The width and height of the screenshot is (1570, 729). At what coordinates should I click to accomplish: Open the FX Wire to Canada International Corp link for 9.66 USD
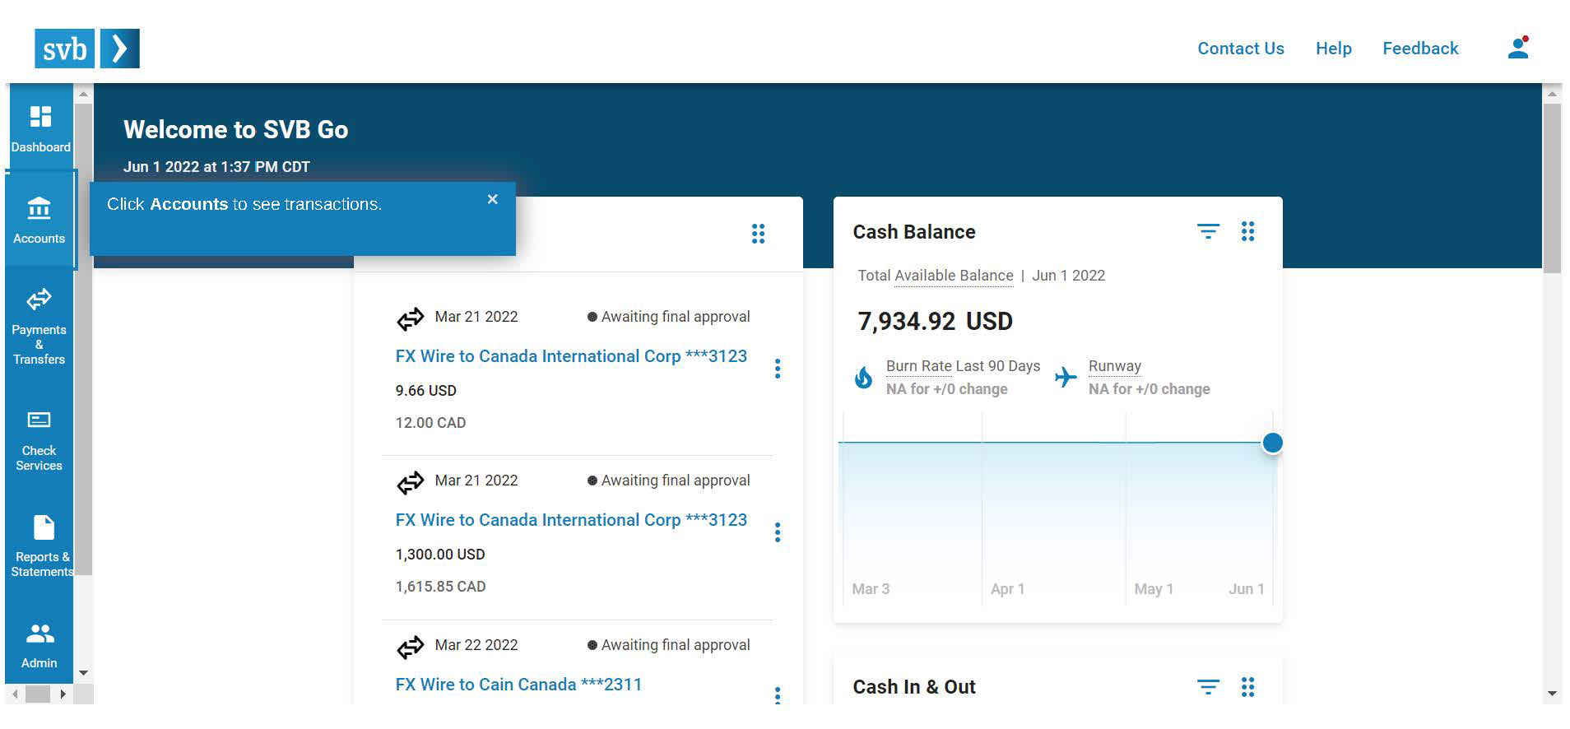[x=571, y=356]
